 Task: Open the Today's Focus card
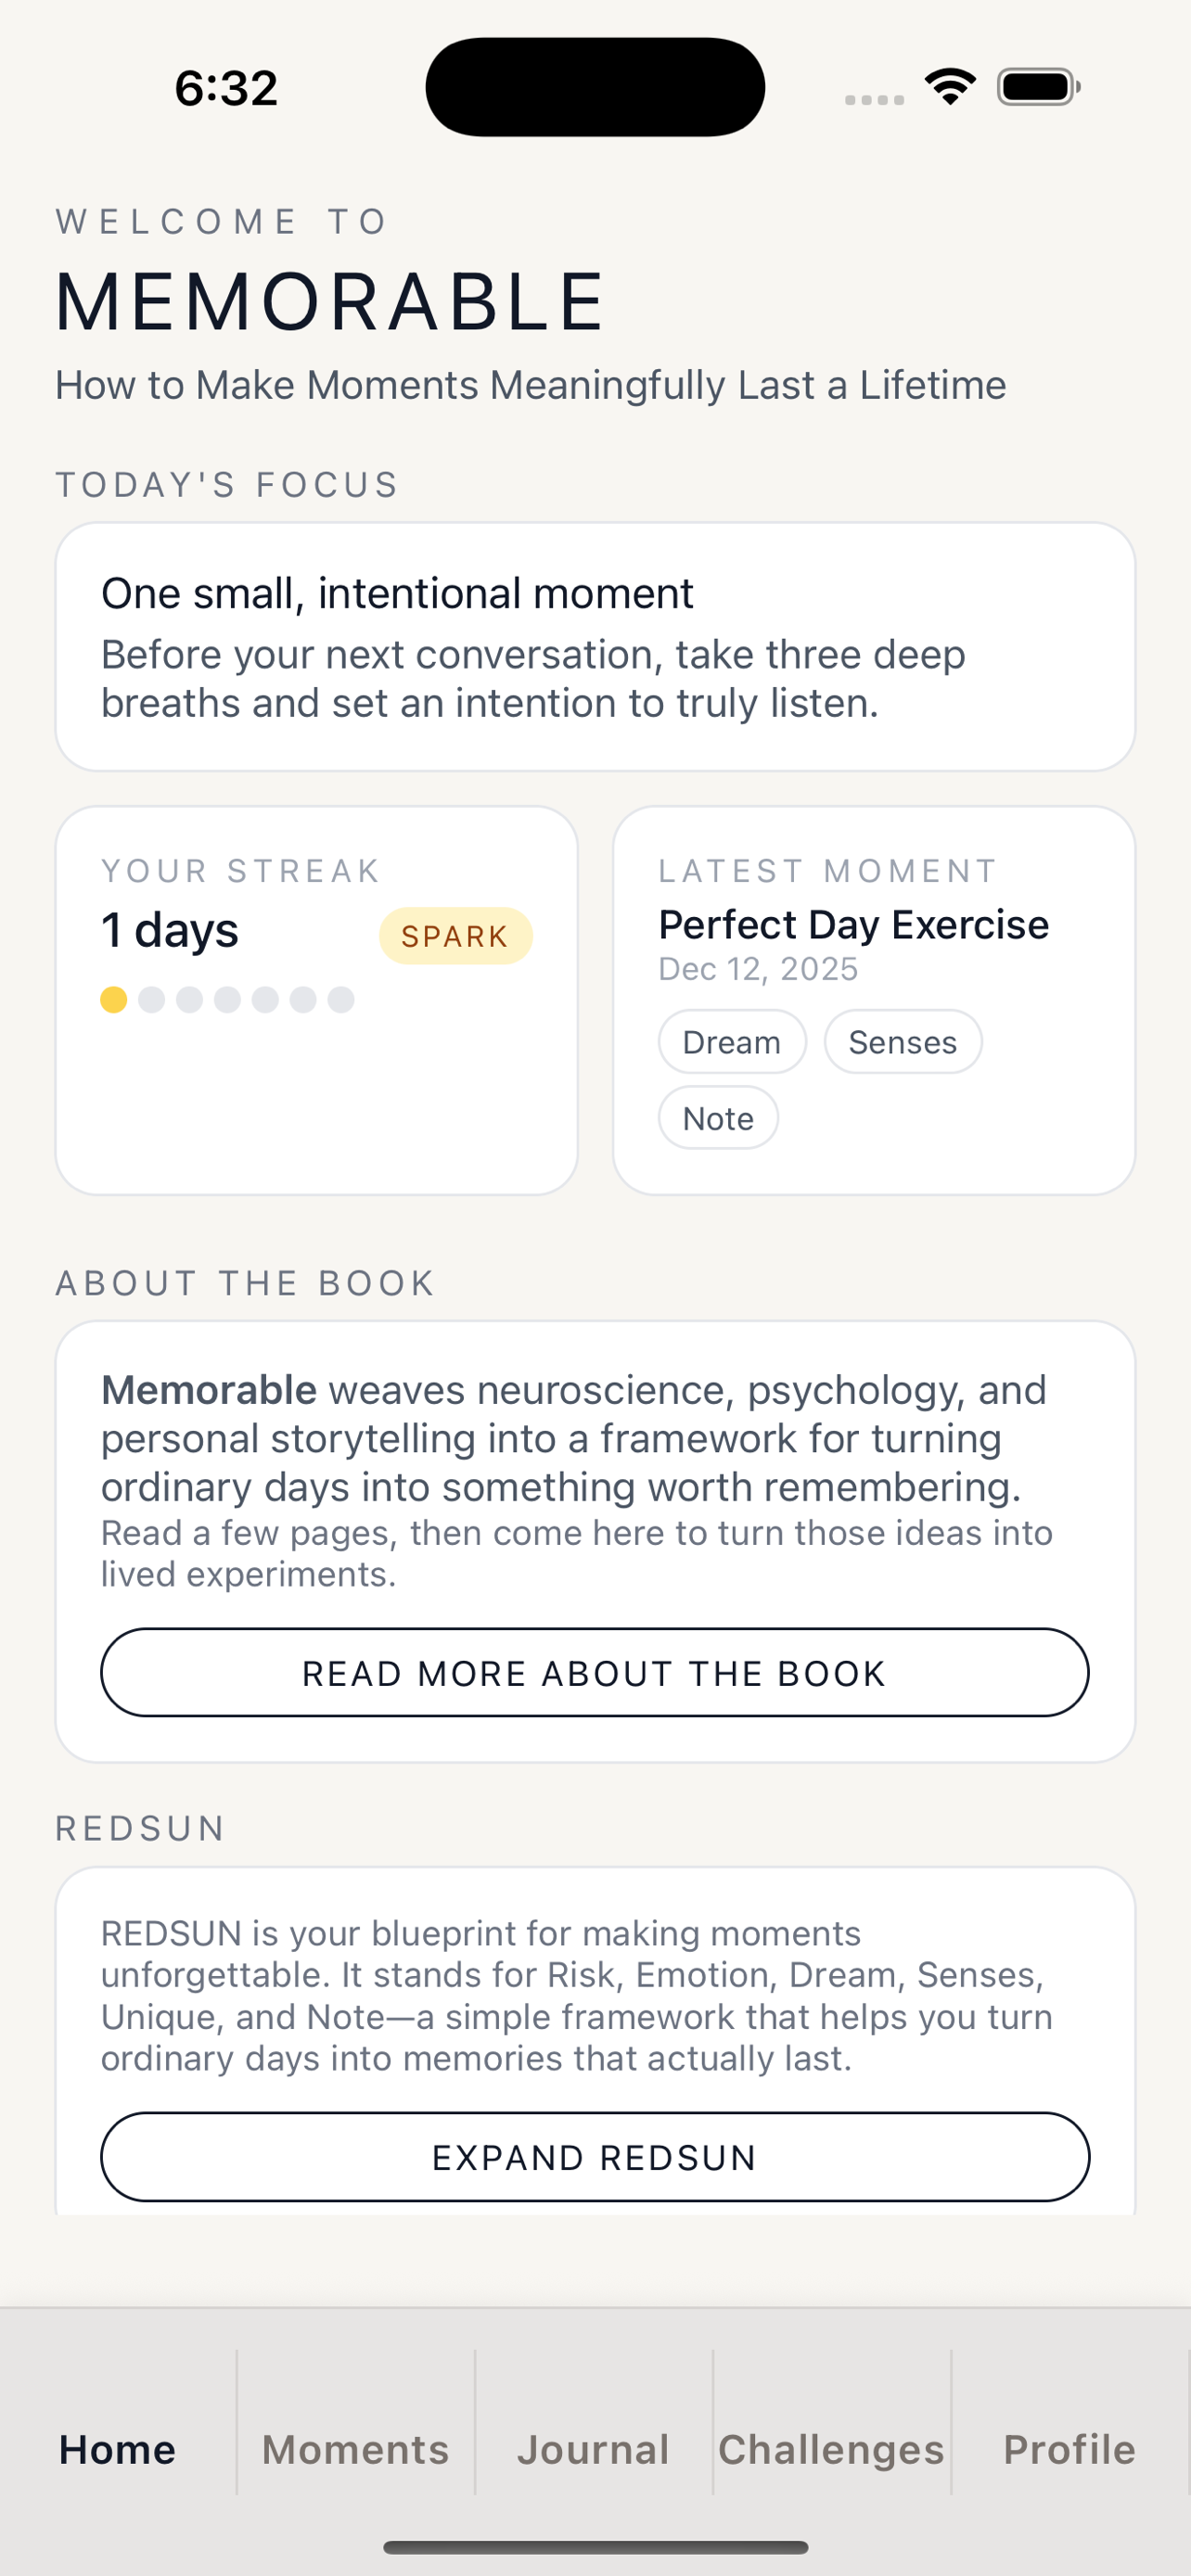click(595, 646)
